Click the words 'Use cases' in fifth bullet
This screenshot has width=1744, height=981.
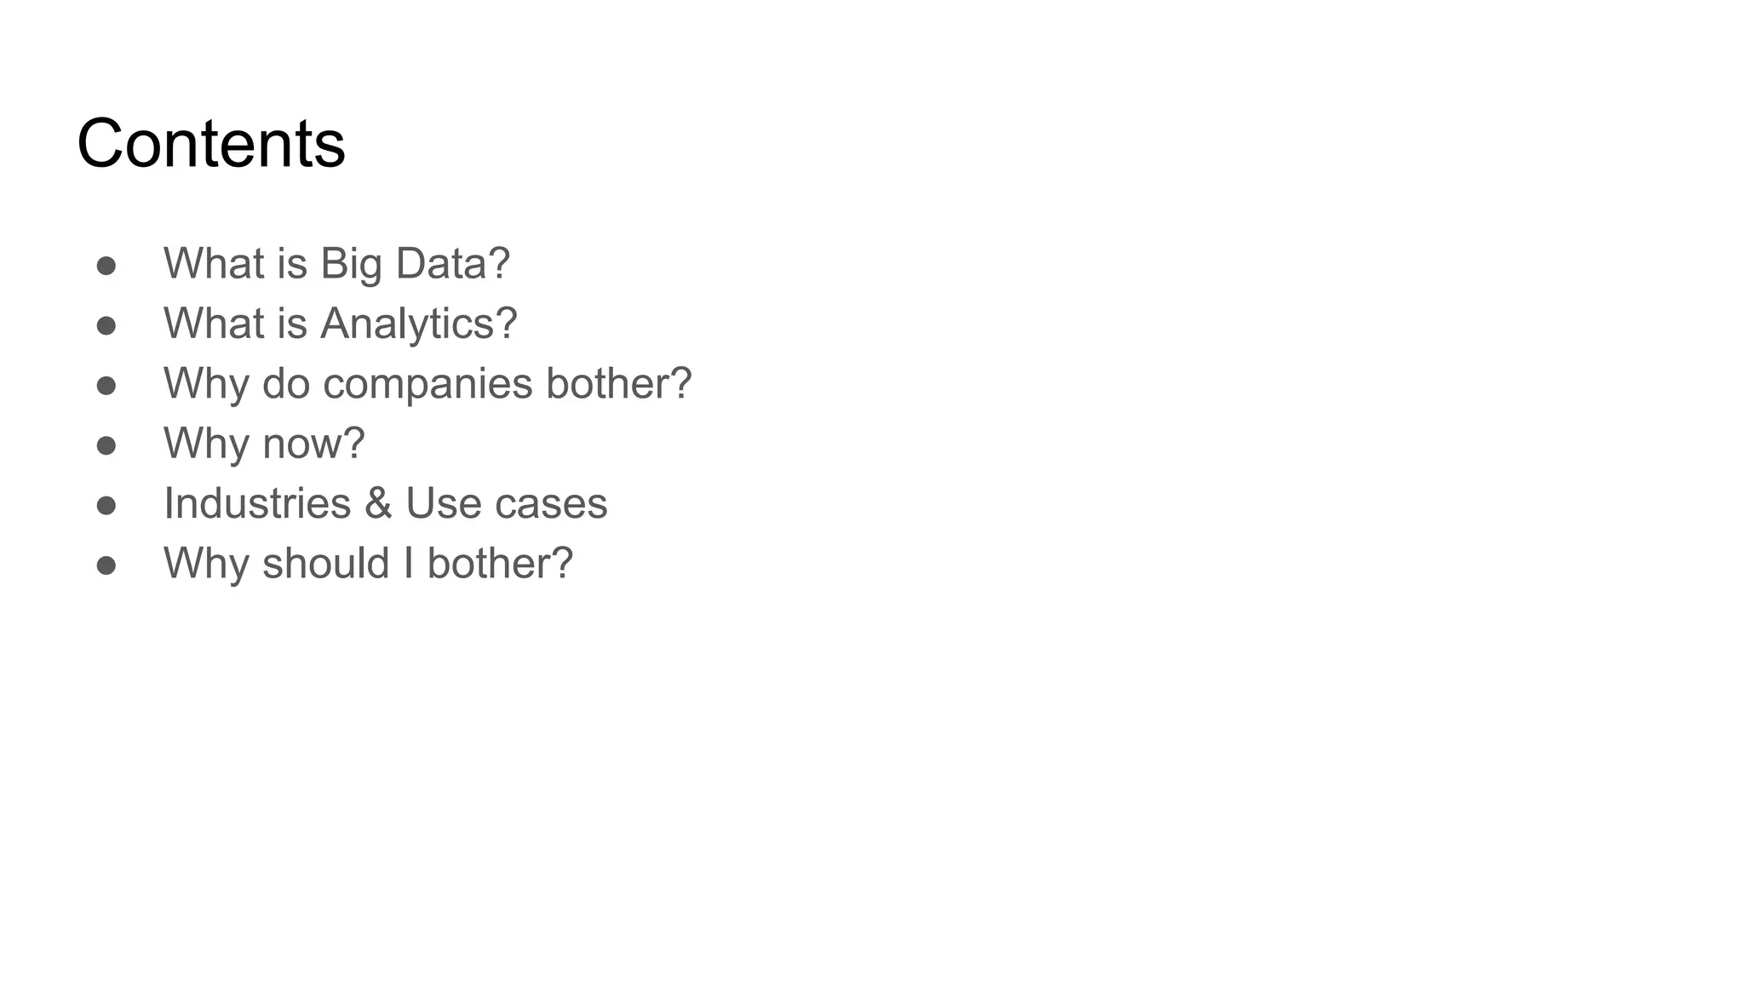[x=507, y=503]
